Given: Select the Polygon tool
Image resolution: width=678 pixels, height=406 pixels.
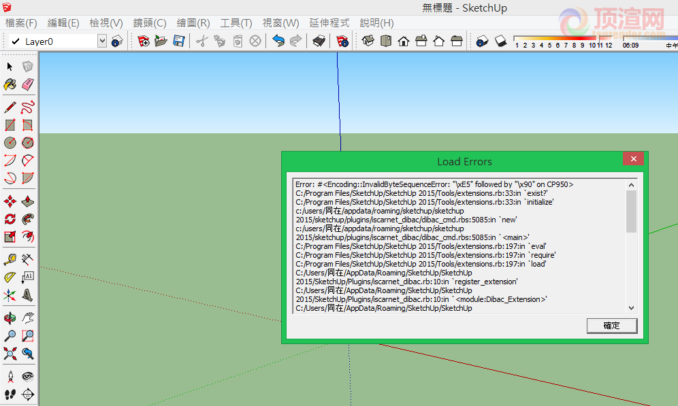Looking at the screenshot, I should (28, 143).
